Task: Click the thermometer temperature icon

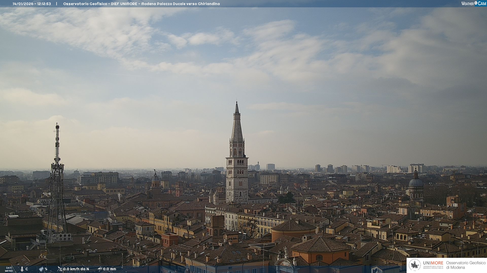Action: tap(22, 269)
